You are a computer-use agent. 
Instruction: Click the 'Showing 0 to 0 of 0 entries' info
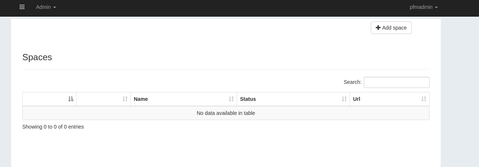coord(53,127)
